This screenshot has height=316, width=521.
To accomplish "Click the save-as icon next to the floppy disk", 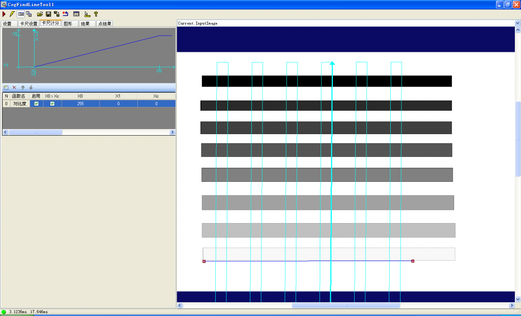I will 57,14.
